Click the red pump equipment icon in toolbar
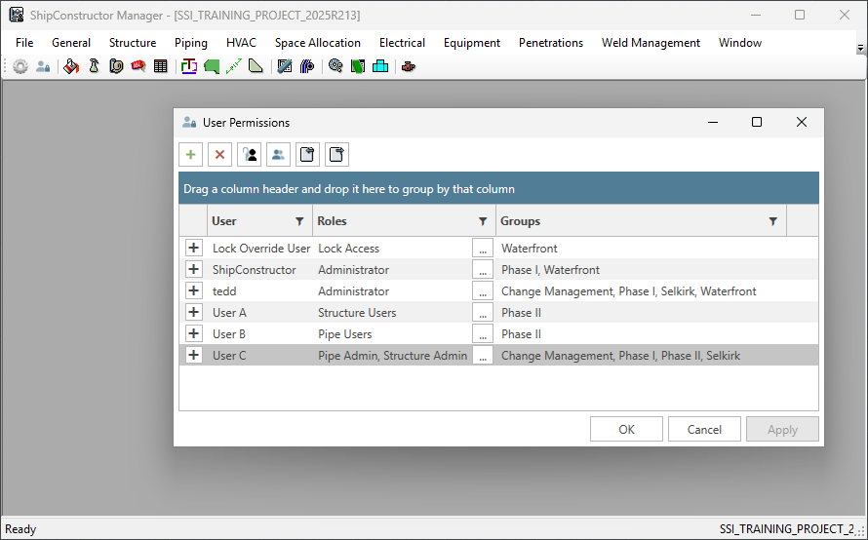 coord(409,66)
